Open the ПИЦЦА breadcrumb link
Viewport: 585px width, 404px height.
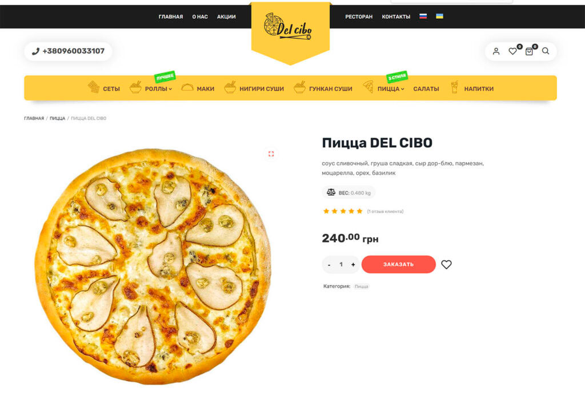58,118
